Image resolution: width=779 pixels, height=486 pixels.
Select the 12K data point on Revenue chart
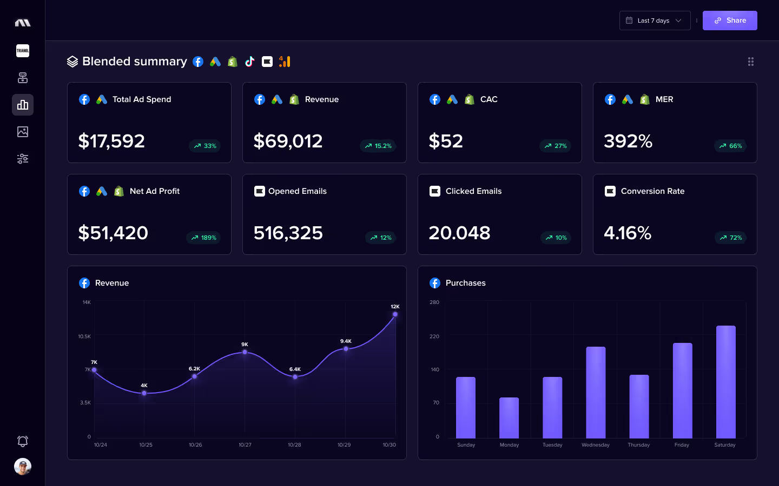pos(395,314)
